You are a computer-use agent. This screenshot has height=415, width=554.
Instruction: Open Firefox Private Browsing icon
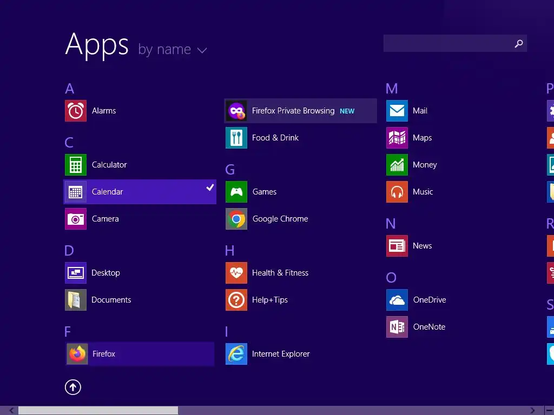click(236, 111)
